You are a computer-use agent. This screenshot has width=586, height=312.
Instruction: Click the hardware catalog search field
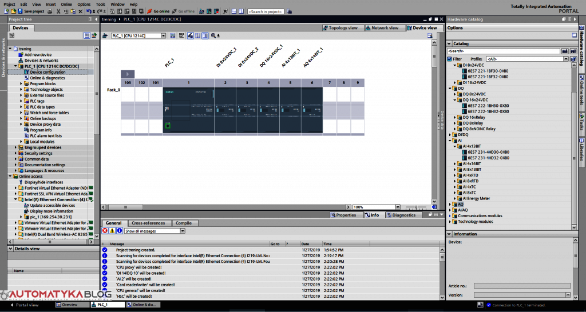pos(504,51)
